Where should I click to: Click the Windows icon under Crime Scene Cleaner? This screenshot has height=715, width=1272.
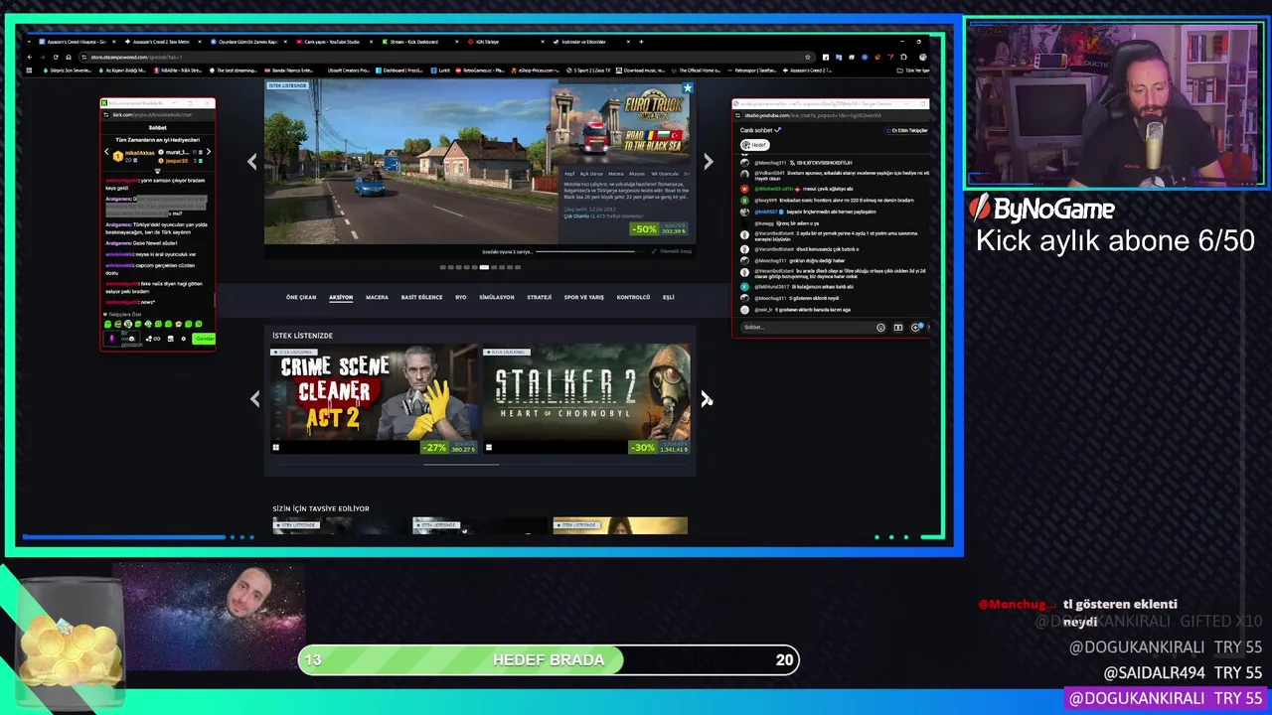[x=276, y=447]
